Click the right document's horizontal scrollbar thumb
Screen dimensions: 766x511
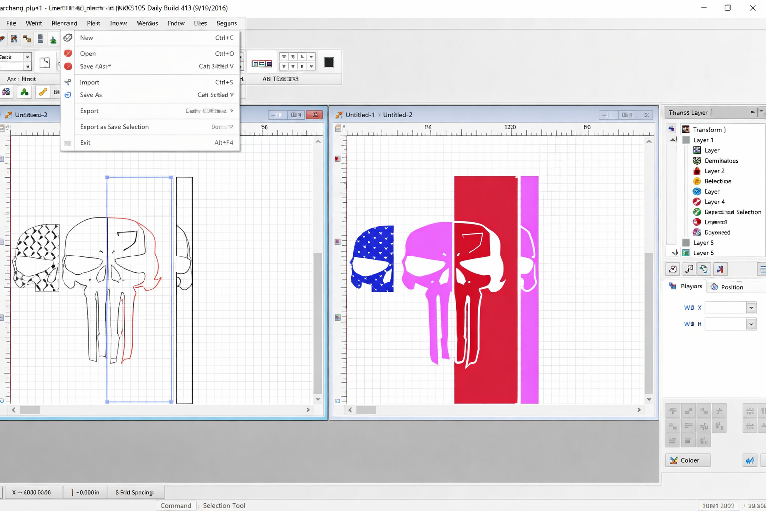click(366, 410)
